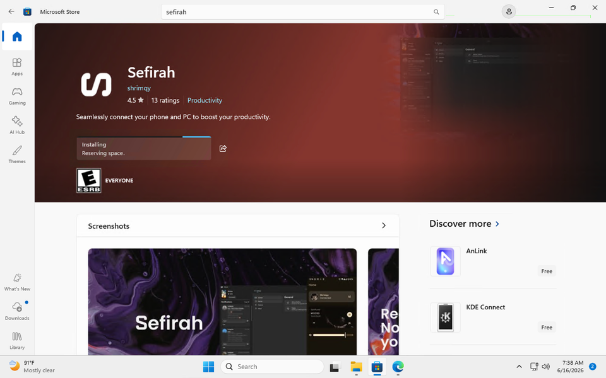Open the second partially visible screenshot

[x=383, y=302]
